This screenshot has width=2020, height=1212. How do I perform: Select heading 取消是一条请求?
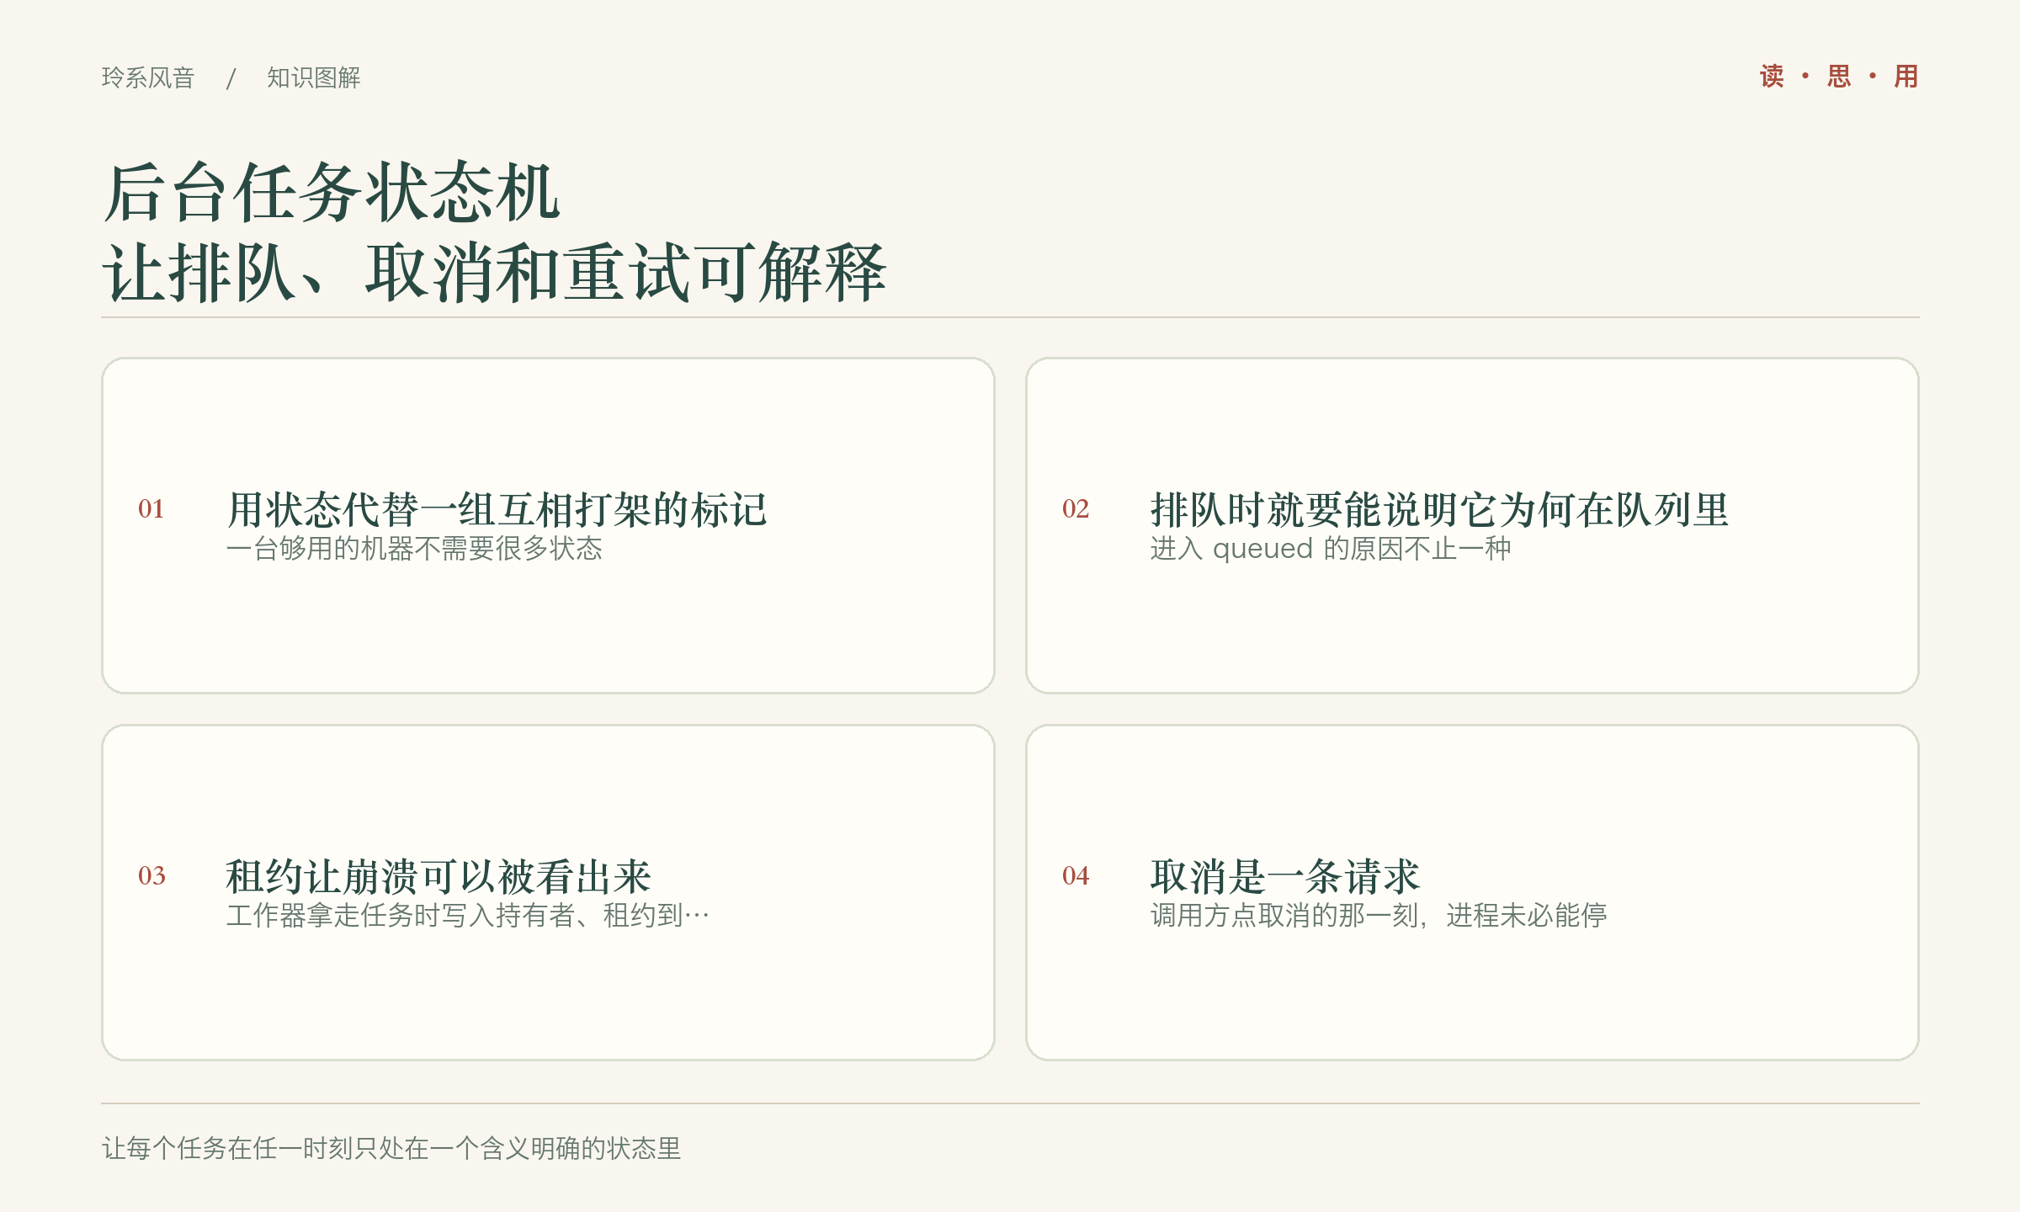coord(1285,877)
